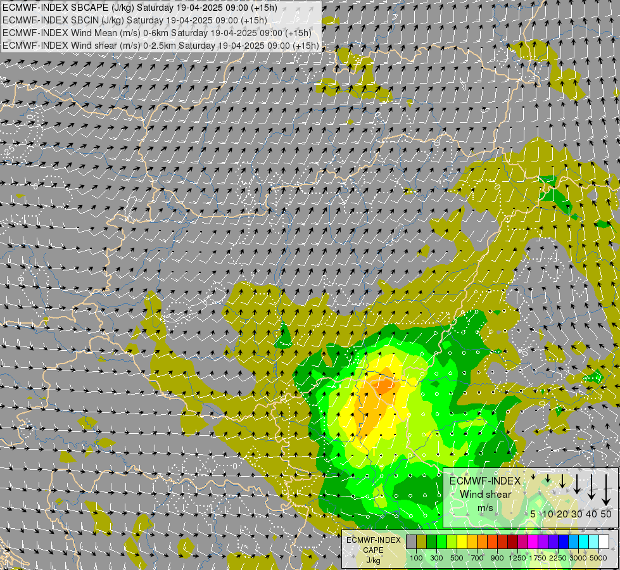
Task: Select the indigo swatch left of the 2250 tick
Action: (554, 541)
